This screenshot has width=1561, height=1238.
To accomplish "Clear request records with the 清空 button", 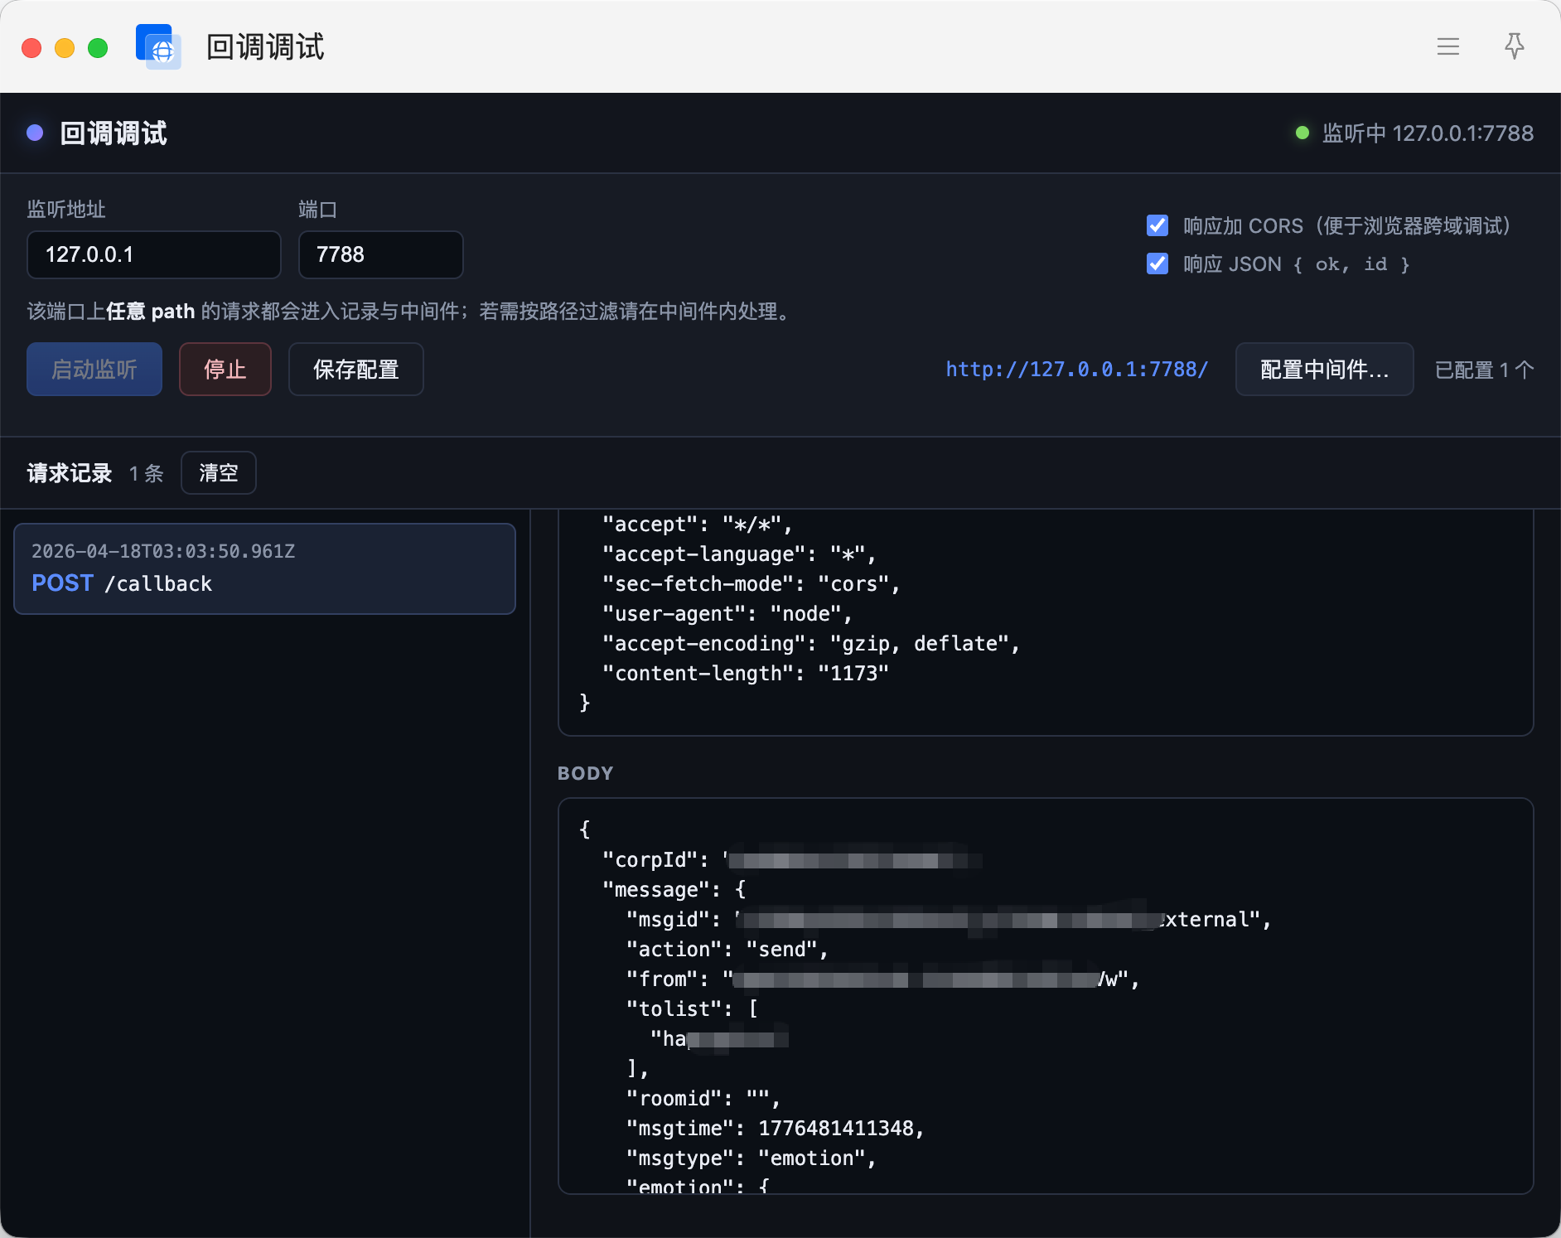I will 218,472.
